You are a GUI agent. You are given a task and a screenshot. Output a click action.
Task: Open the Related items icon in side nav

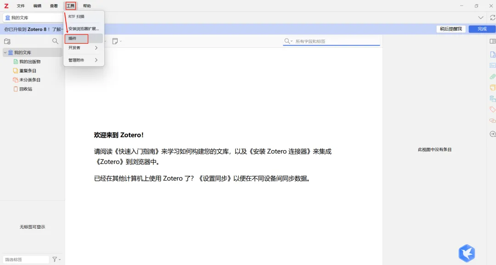point(492,120)
